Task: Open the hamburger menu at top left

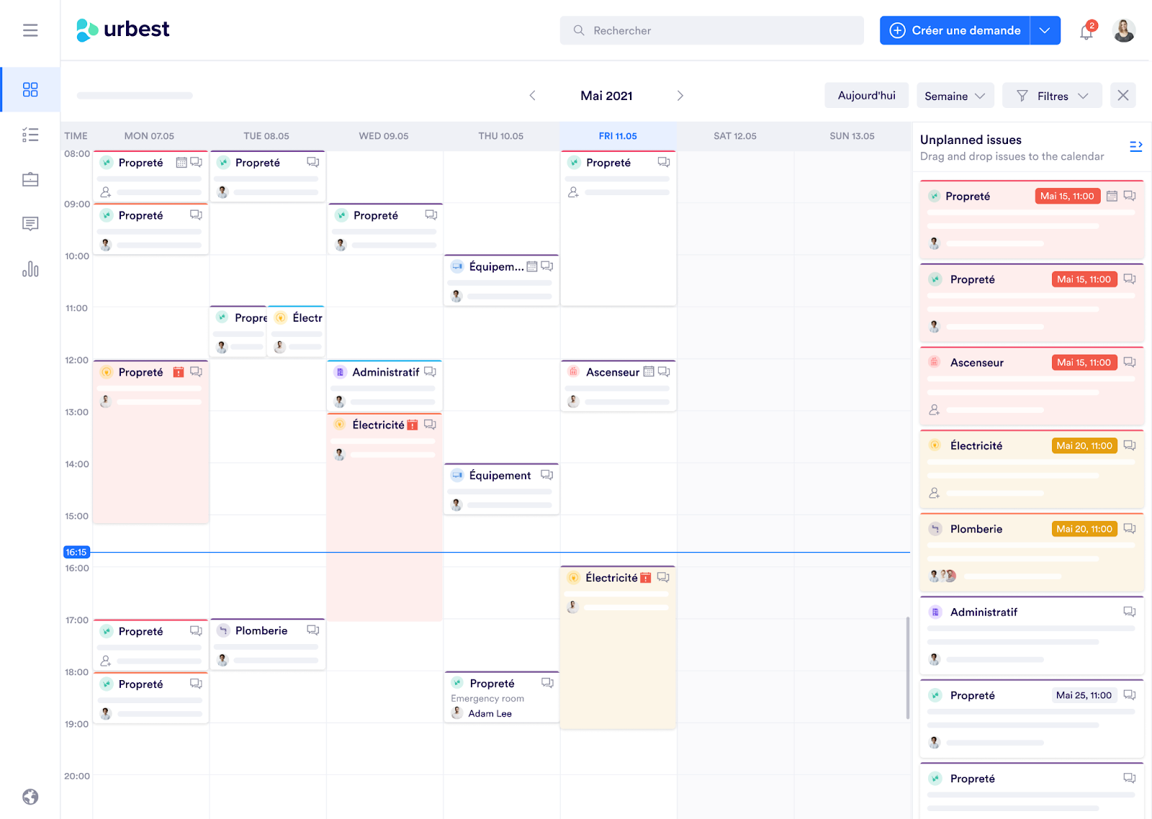Action: tap(30, 30)
